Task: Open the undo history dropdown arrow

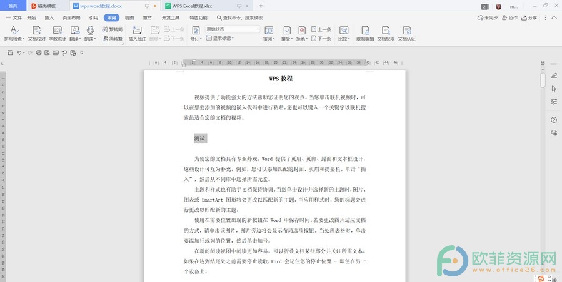Action: tap(24, 53)
